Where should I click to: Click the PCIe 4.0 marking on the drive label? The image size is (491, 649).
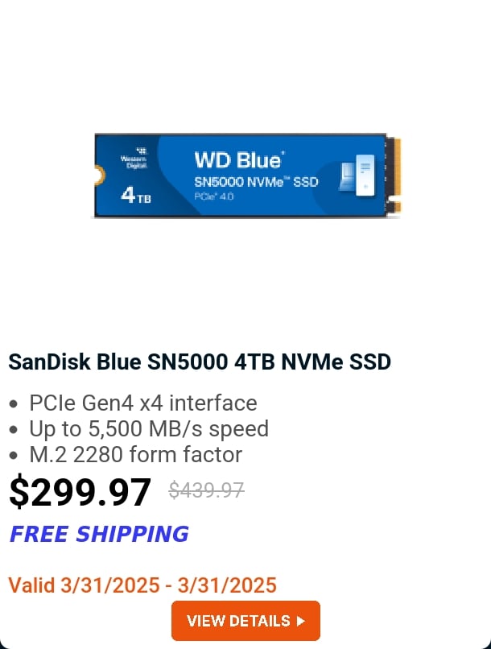coord(213,196)
